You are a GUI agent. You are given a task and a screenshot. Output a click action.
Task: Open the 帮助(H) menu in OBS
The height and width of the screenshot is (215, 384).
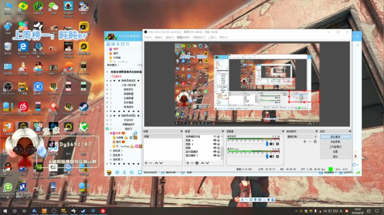click(x=223, y=37)
